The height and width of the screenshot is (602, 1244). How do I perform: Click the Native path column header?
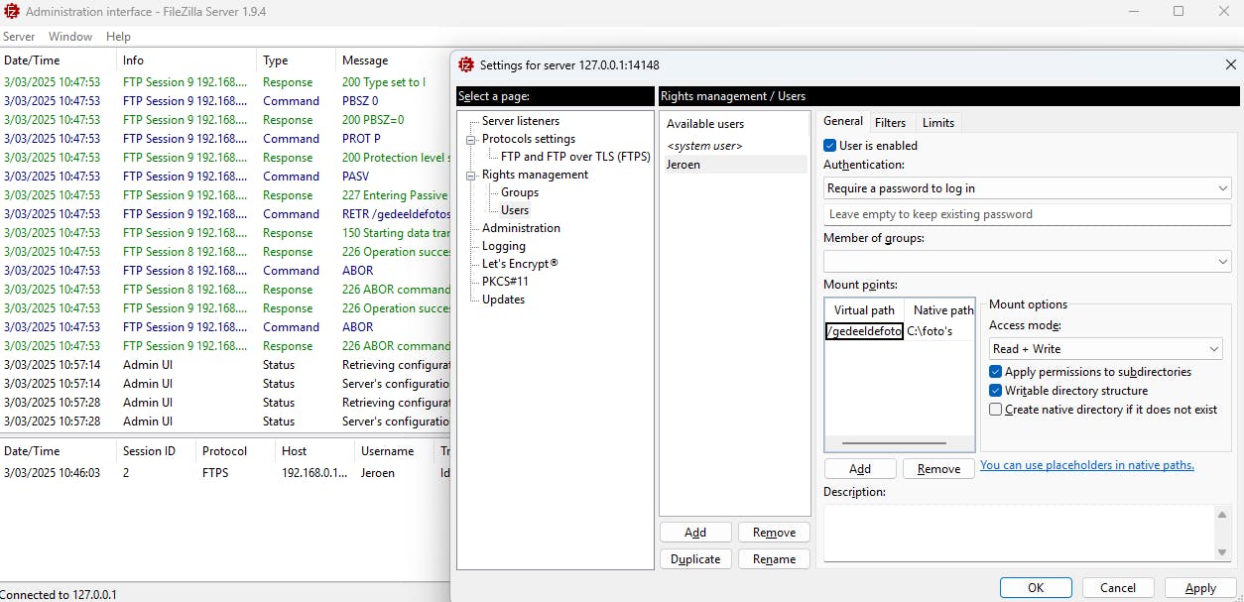point(940,310)
